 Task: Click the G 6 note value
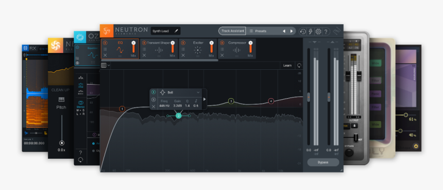[x=196, y=106]
